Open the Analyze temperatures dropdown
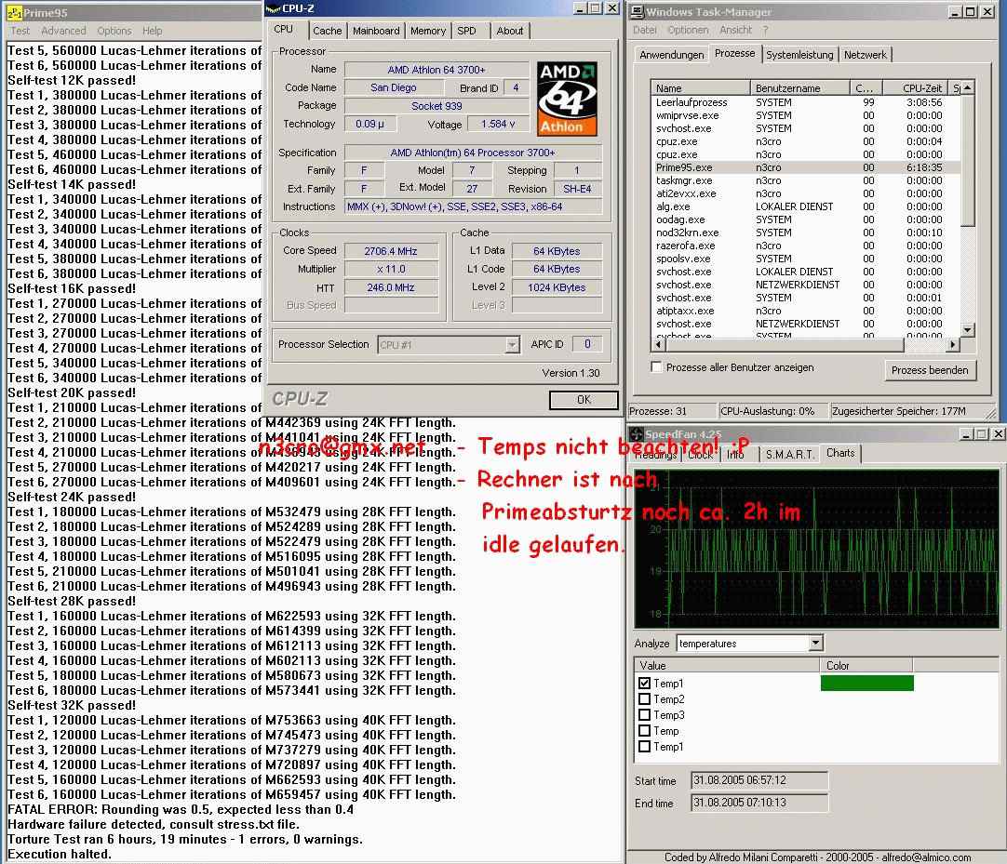The height and width of the screenshot is (864, 1007). pyautogui.click(x=815, y=644)
